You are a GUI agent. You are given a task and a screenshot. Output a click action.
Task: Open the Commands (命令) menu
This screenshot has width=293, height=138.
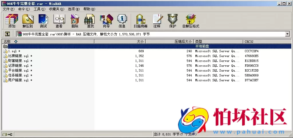24,9
